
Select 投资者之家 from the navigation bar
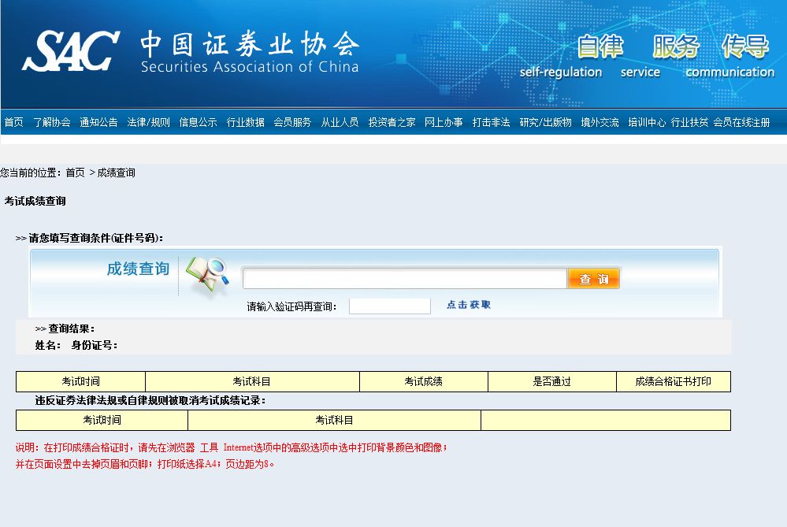coord(392,122)
